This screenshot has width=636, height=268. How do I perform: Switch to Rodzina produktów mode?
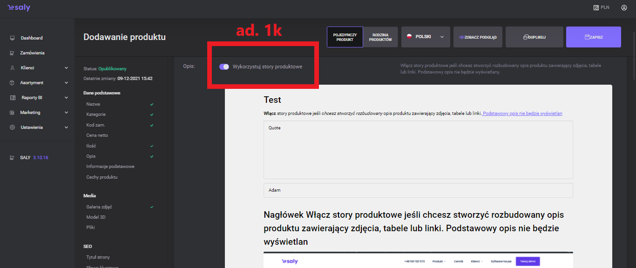point(380,37)
